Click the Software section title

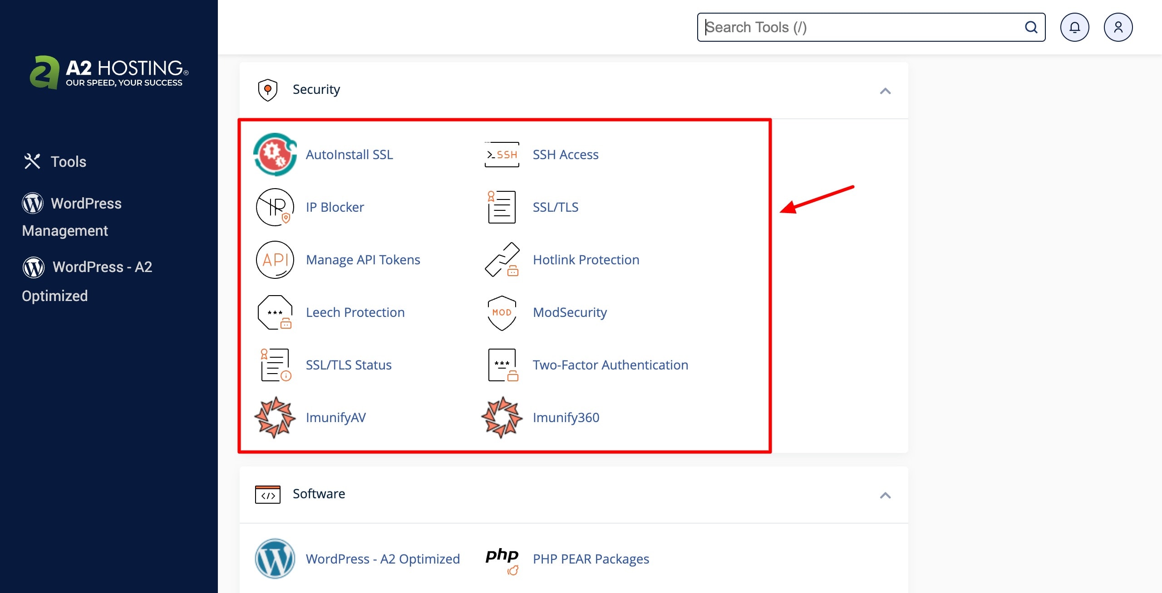[319, 494]
